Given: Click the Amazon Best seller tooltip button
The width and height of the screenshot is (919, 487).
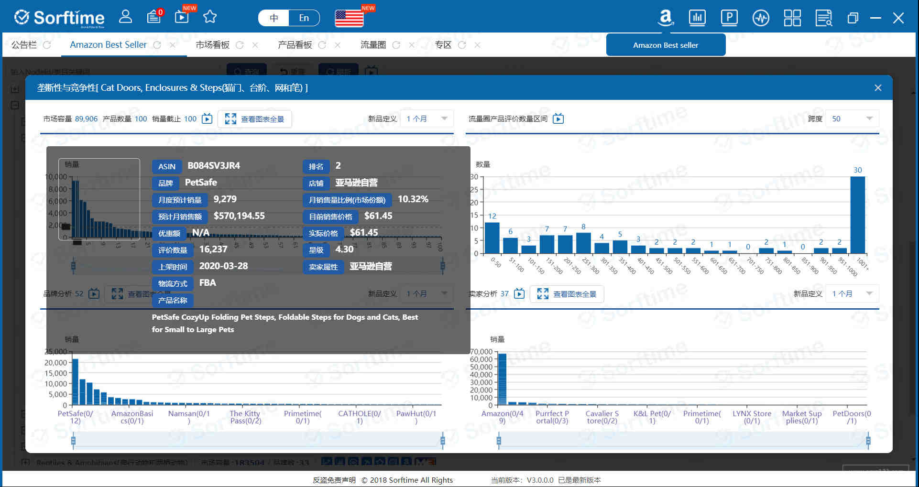Looking at the screenshot, I should click(x=666, y=45).
